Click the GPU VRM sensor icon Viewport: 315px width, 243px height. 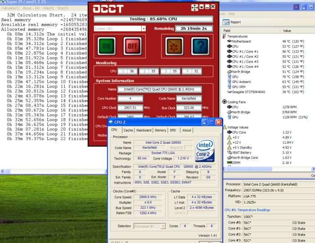coord(229,87)
